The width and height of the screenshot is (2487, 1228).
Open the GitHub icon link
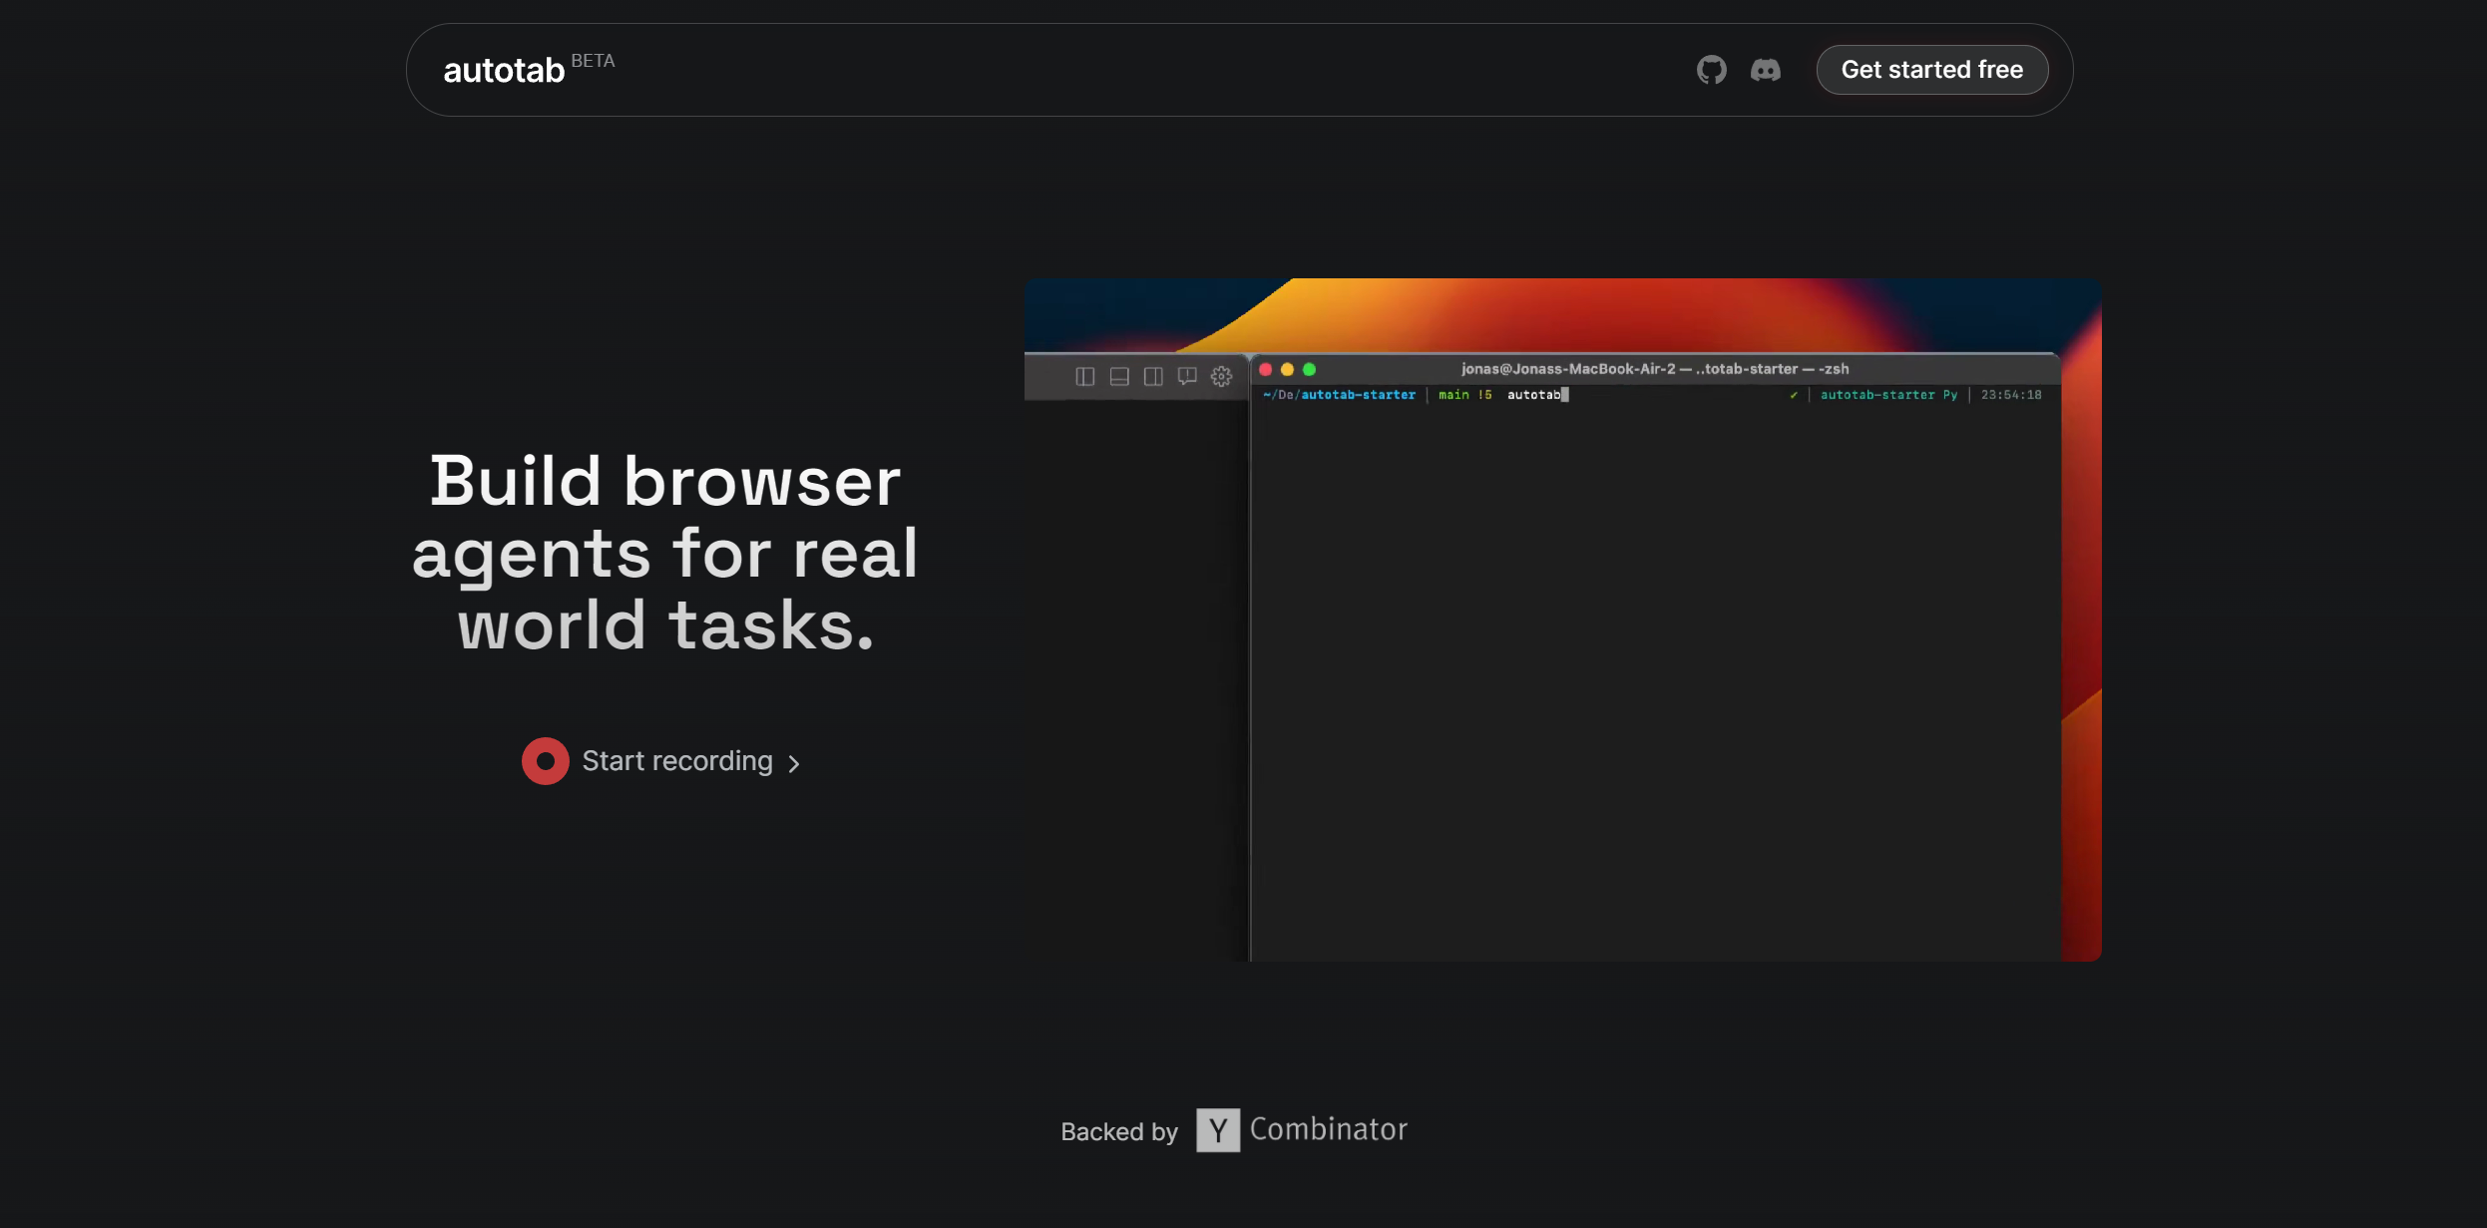[x=1711, y=70]
